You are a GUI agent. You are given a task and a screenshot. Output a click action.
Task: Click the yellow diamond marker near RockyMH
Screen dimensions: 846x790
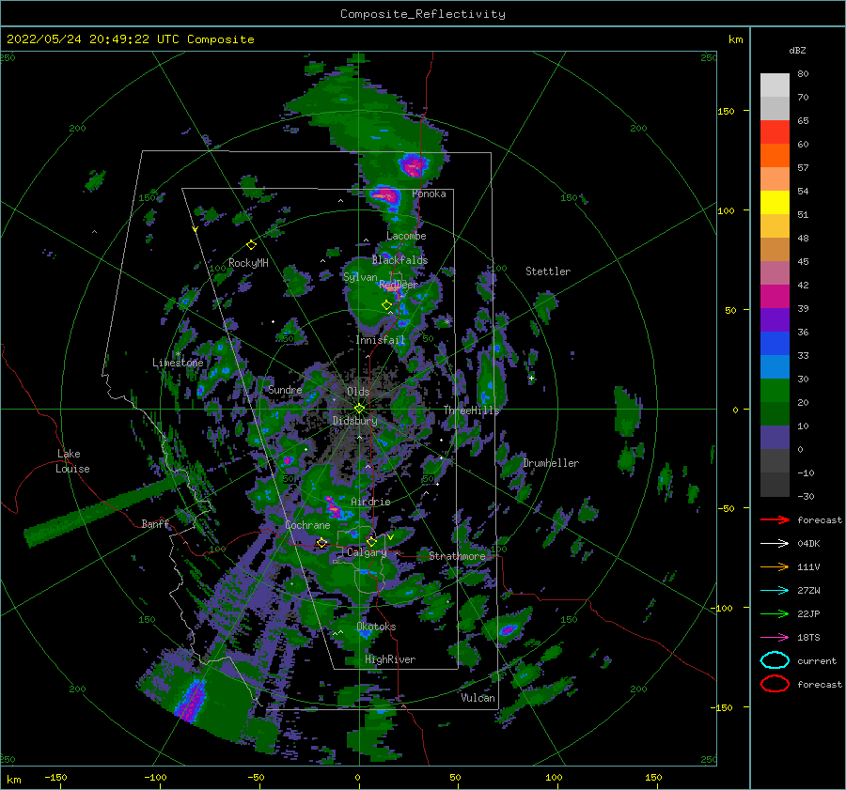pyautogui.click(x=251, y=245)
